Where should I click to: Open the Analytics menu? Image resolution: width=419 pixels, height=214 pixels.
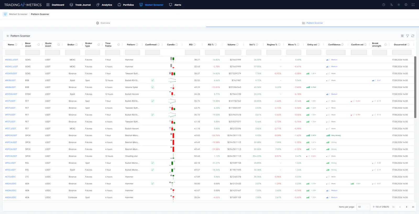coord(104,5)
